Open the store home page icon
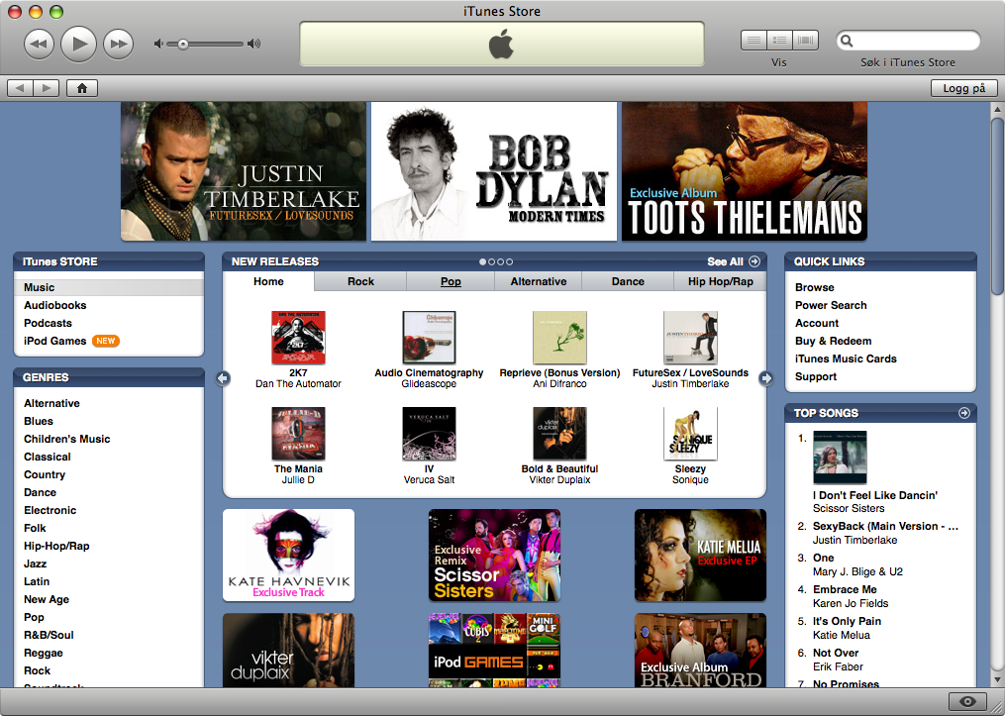The height and width of the screenshot is (716, 1005). coord(82,88)
